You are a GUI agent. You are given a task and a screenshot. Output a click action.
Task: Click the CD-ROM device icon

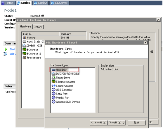coord(25,46)
